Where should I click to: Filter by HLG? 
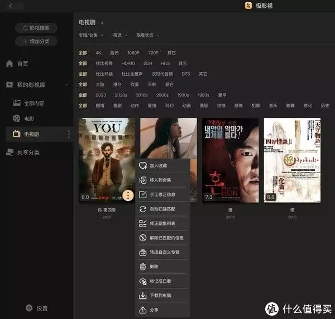(165, 63)
